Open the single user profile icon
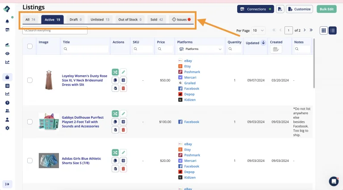 click(x=7, y=120)
